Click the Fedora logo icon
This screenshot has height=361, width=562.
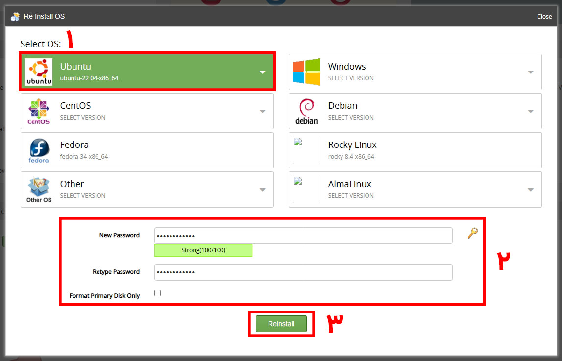click(x=38, y=150)
